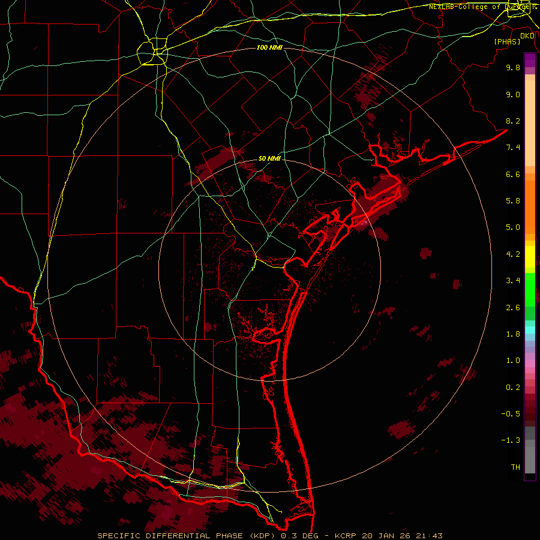Pick the pink band of the color bar
The height and width of the screenshot is (540, 540).
tap(530, 364)
